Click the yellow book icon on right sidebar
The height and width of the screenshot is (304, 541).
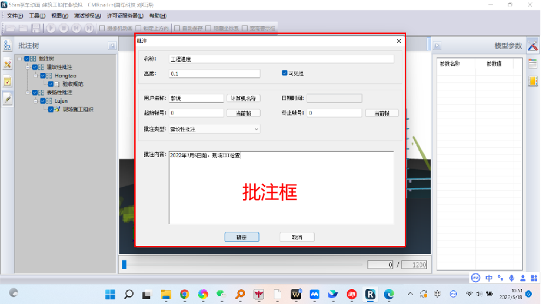click(533, 81)
